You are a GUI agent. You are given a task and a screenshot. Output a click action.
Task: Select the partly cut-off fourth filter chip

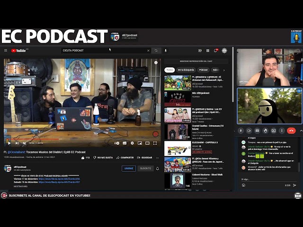click(x=216, y=70)
